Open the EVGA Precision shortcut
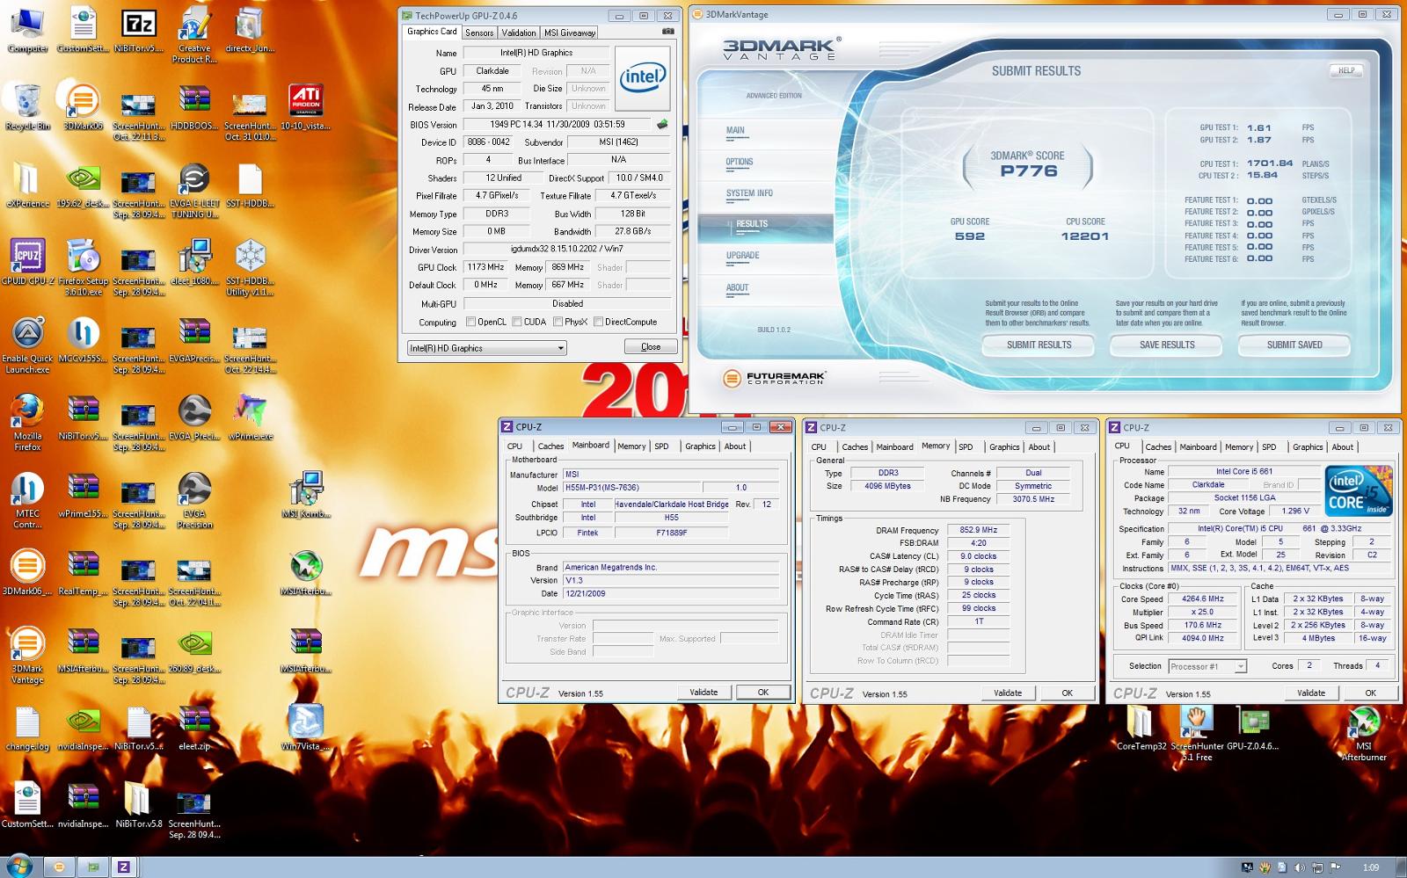The width and height of the screenshot is (1407, 878). click(194, 499)
